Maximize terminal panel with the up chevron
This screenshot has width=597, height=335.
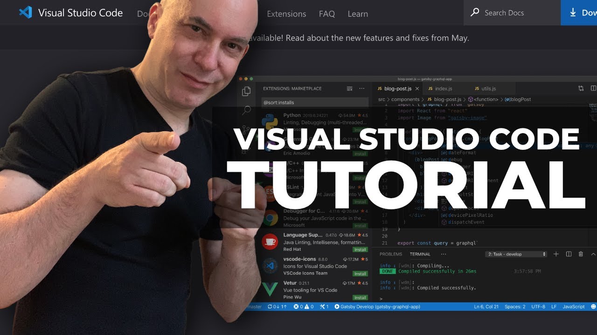[593, 254]
